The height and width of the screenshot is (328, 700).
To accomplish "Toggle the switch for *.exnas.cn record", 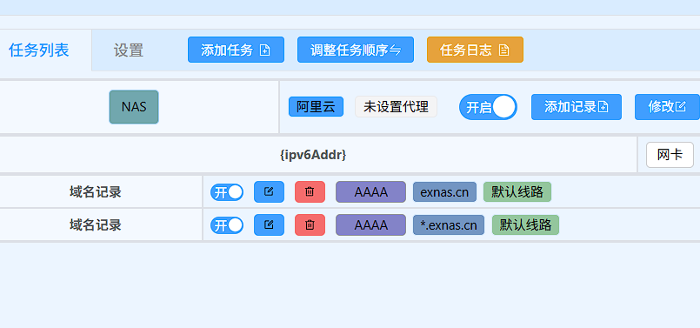I will click(227, 225).
